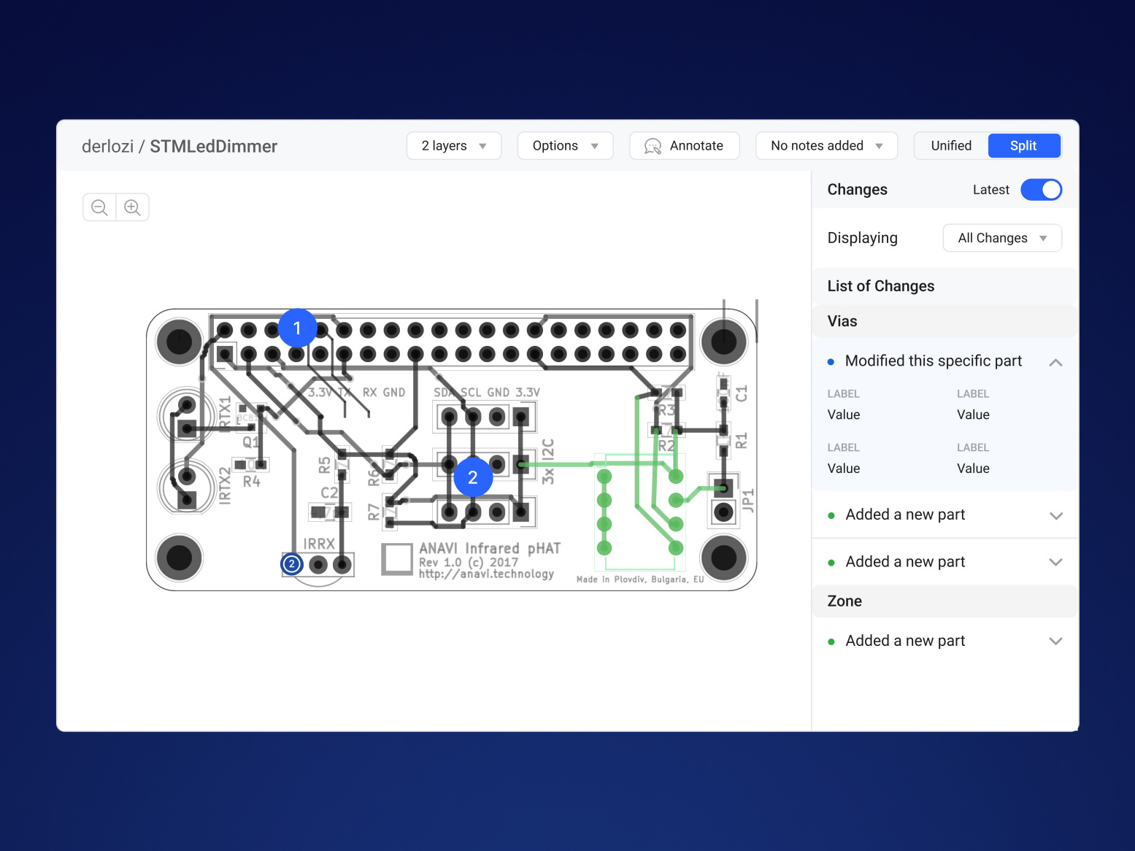Click the speech bubble Annotate icon
Image resolution: width=1135 pixels, height=851 pixels.
pos(652,145)
